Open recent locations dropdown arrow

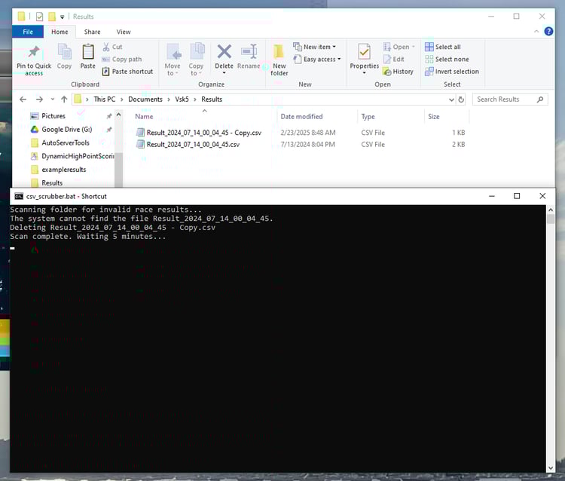53,100
